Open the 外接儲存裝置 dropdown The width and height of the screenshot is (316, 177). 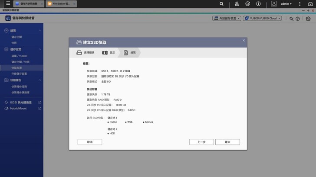click(226, 19)
